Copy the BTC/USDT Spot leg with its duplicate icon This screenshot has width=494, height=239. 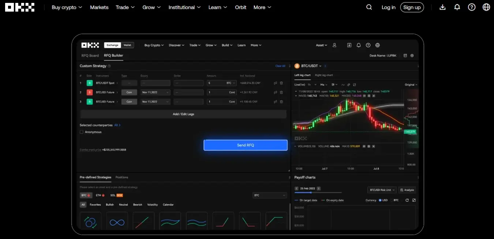pyautogui.click(x=275, y=83)
